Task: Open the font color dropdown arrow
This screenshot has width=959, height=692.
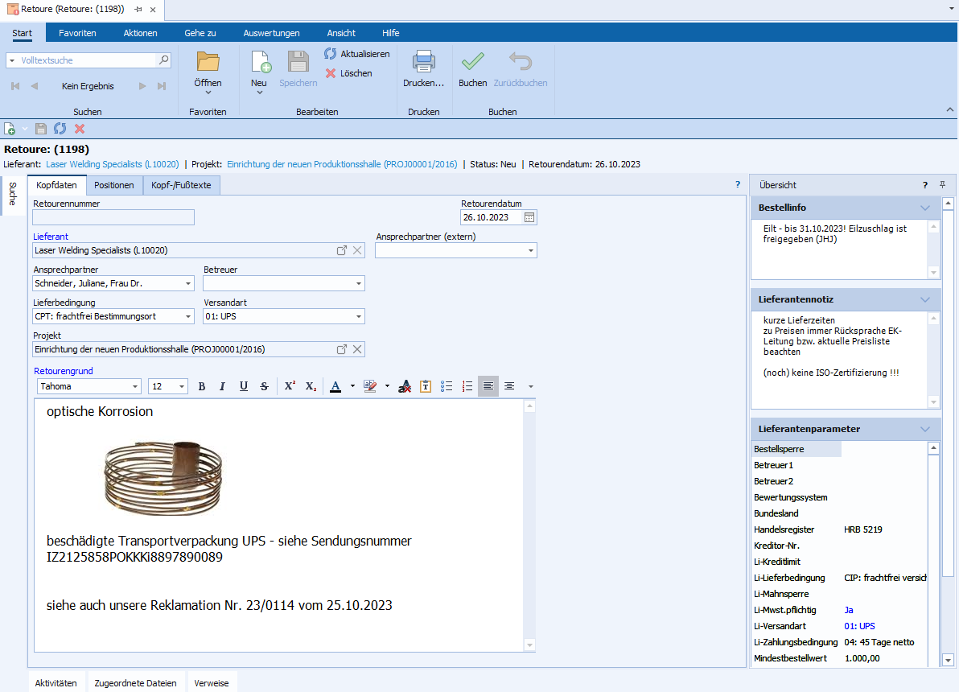Action: click(x=352, y=386)
